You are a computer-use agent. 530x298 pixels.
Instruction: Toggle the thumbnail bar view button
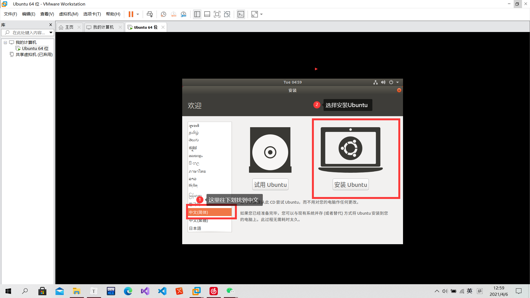[207, 14]
